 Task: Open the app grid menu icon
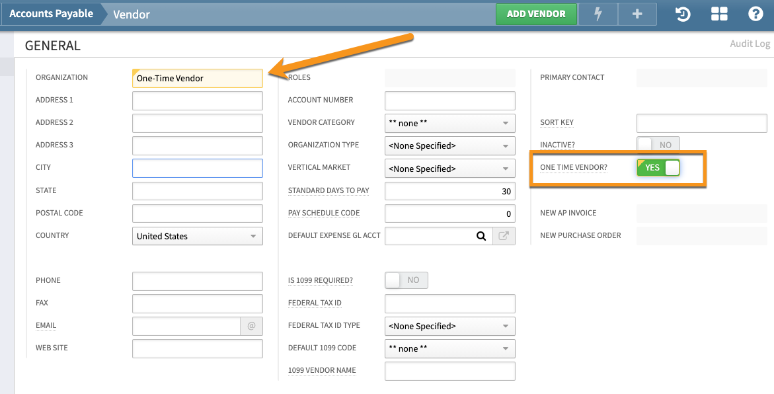coord(718,13)
